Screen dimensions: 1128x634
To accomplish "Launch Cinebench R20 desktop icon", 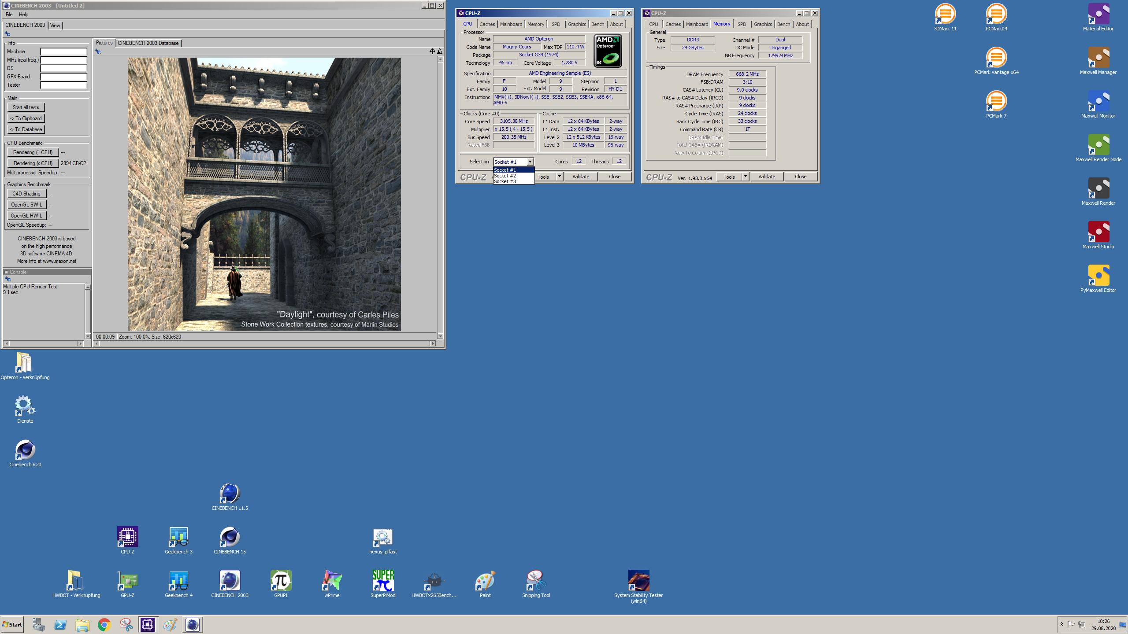I will [x=25, y=453].
